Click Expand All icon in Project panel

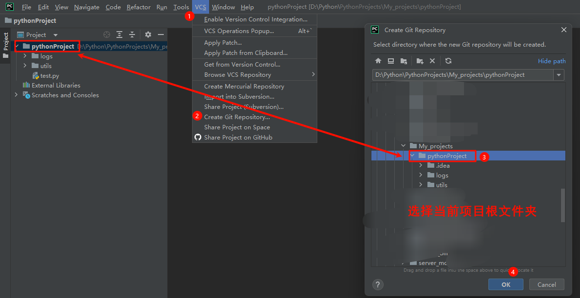click(x=119, y=35)
